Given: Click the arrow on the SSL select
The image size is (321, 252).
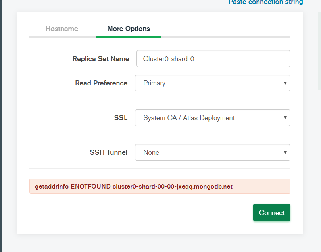Looking at the screenshot, I should 285,118.
